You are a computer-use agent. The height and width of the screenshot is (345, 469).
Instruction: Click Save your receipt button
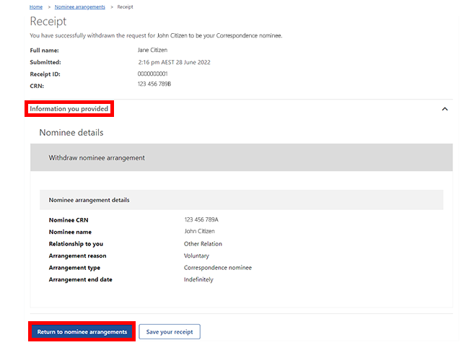[169, 331]
